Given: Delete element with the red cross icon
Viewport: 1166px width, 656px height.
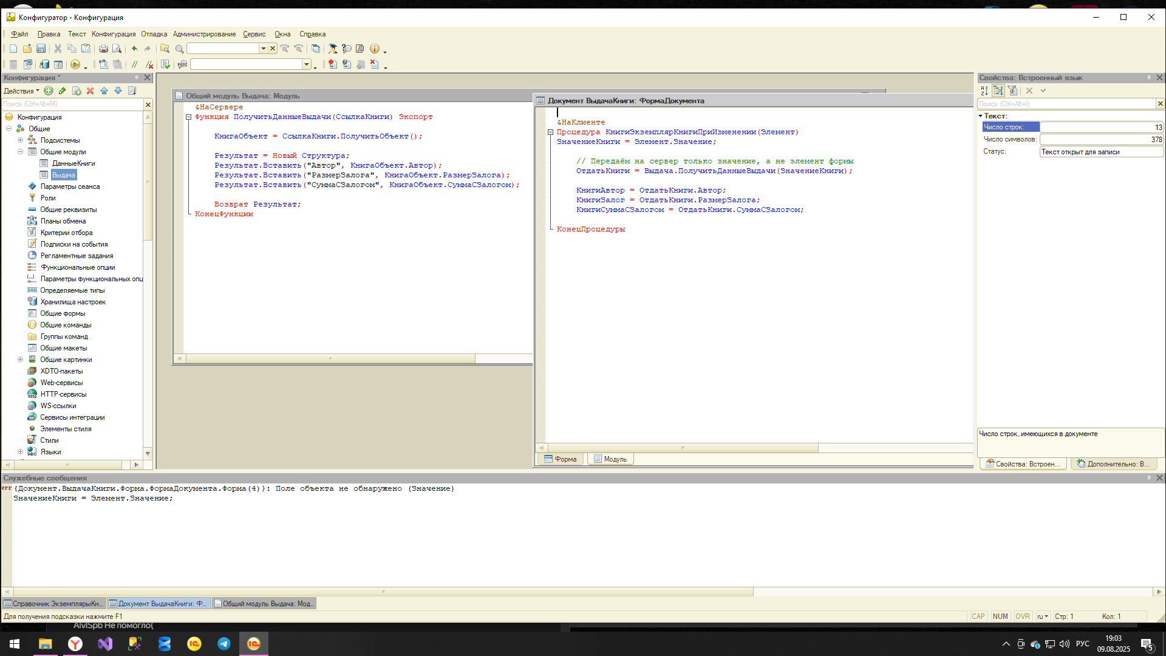Looking at the screenshot, I should point(90,91).
